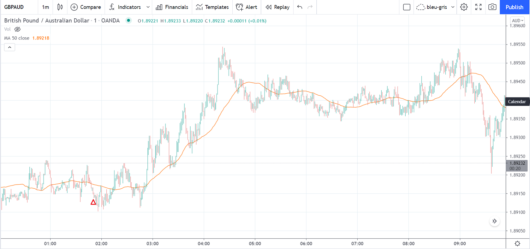This screenshot has width=530, height=249.
Task: Take a chart snapshot with camera icon
Action: (492, 7)
